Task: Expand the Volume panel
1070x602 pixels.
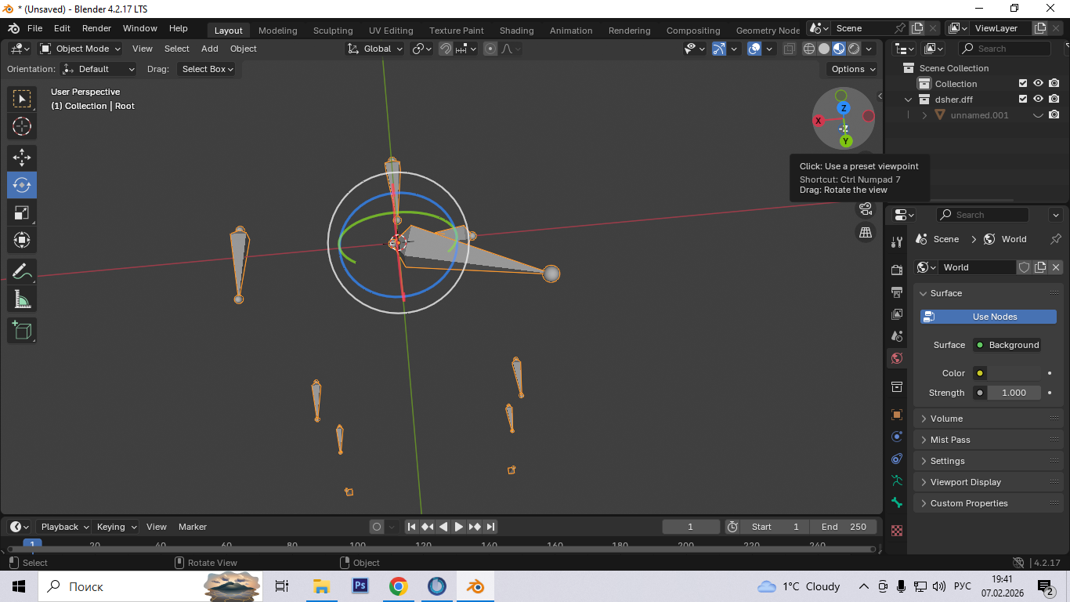Action: click(x=946, y=419)
